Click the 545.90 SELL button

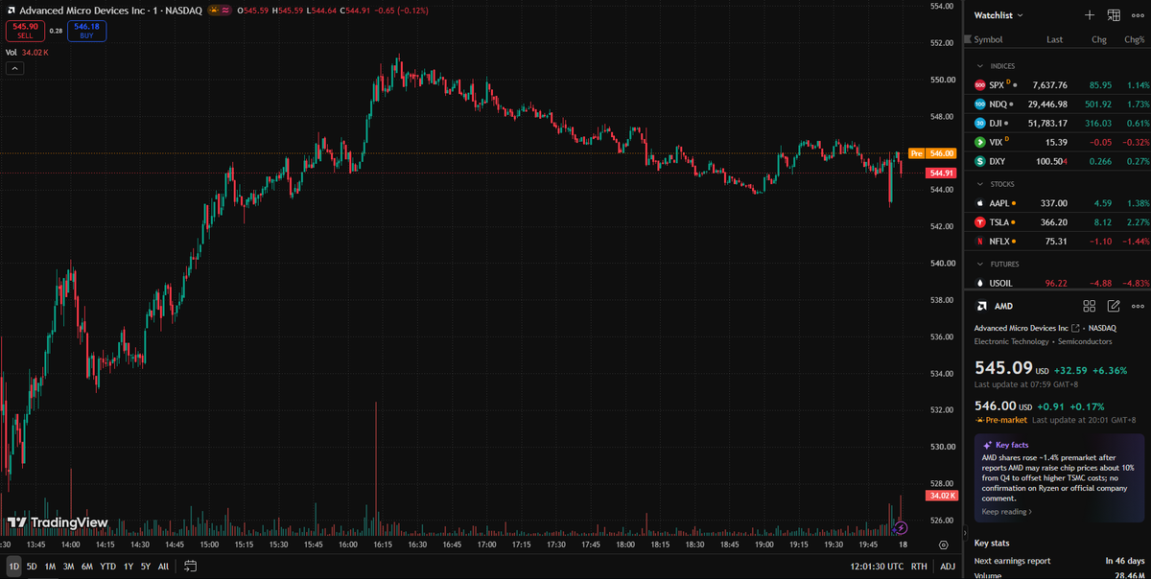25,31
